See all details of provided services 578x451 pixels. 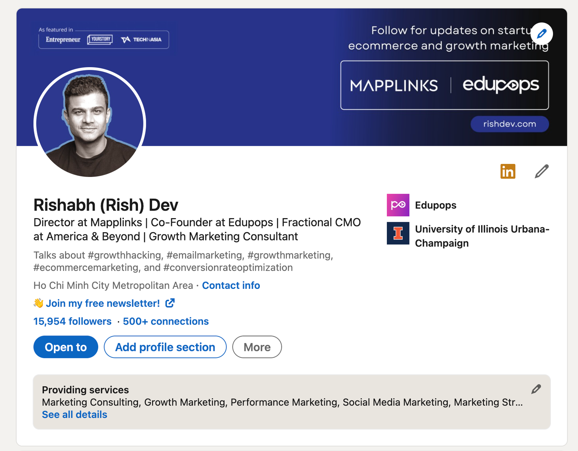(75, 415)
